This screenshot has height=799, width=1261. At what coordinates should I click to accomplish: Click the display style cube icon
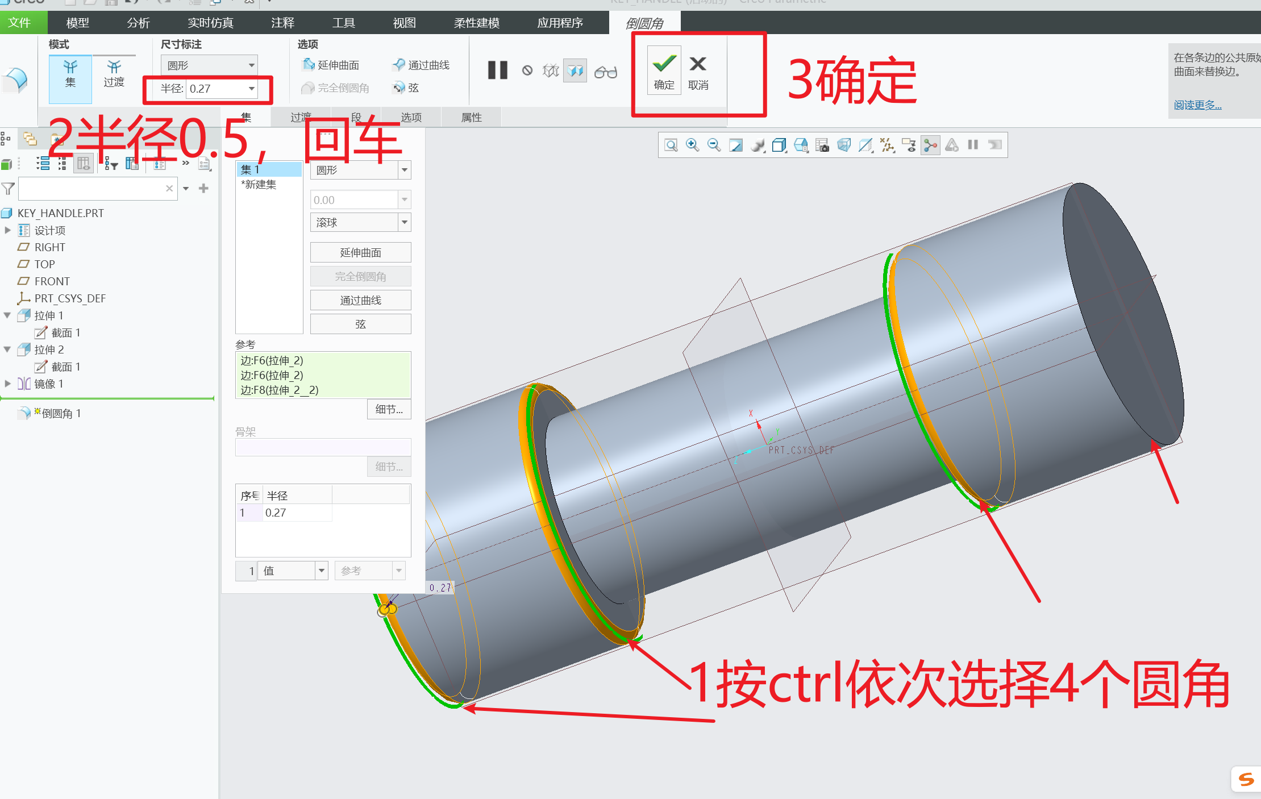point(780,145)
